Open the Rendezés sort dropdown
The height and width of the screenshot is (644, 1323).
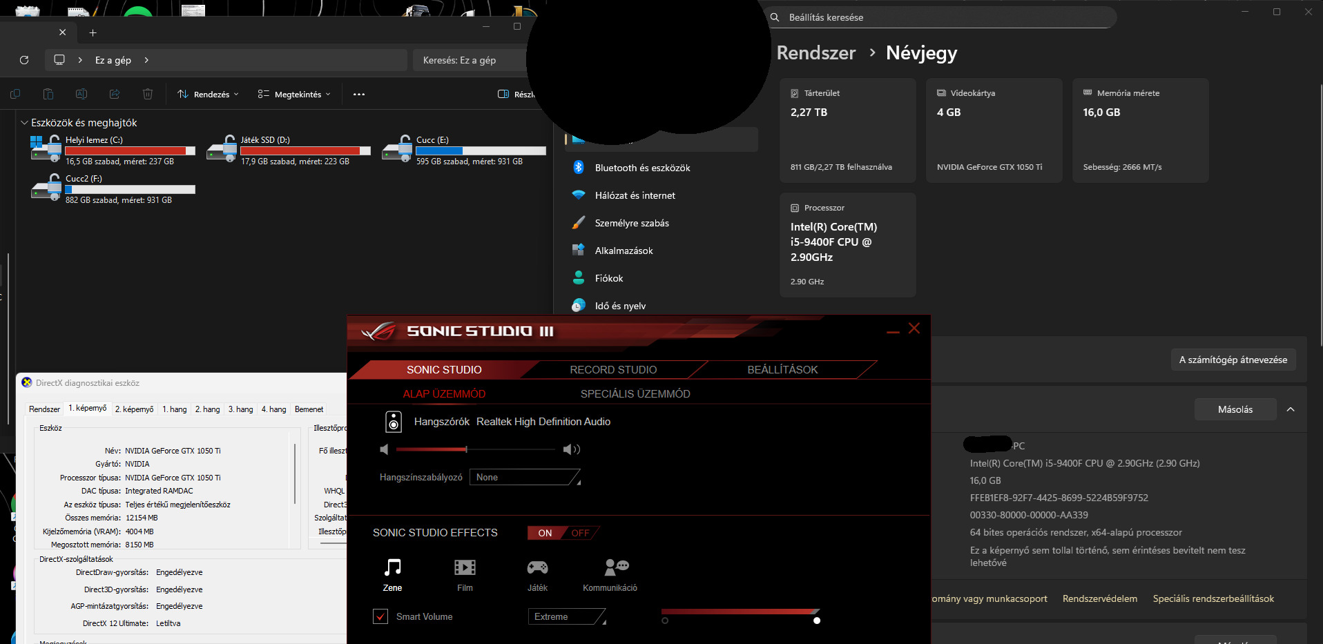click(208, 94)
